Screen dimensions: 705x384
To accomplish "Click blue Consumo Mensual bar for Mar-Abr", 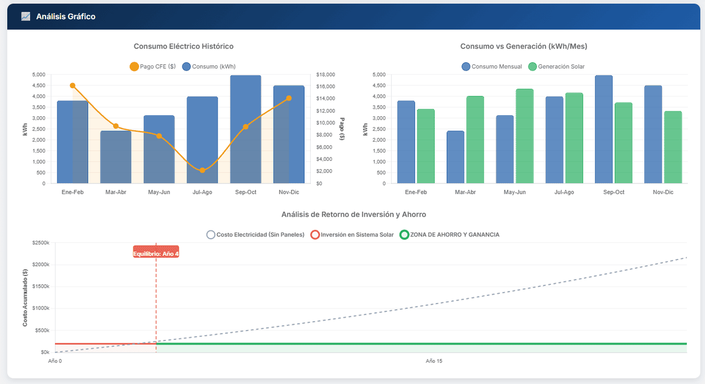I will [455, 157].
